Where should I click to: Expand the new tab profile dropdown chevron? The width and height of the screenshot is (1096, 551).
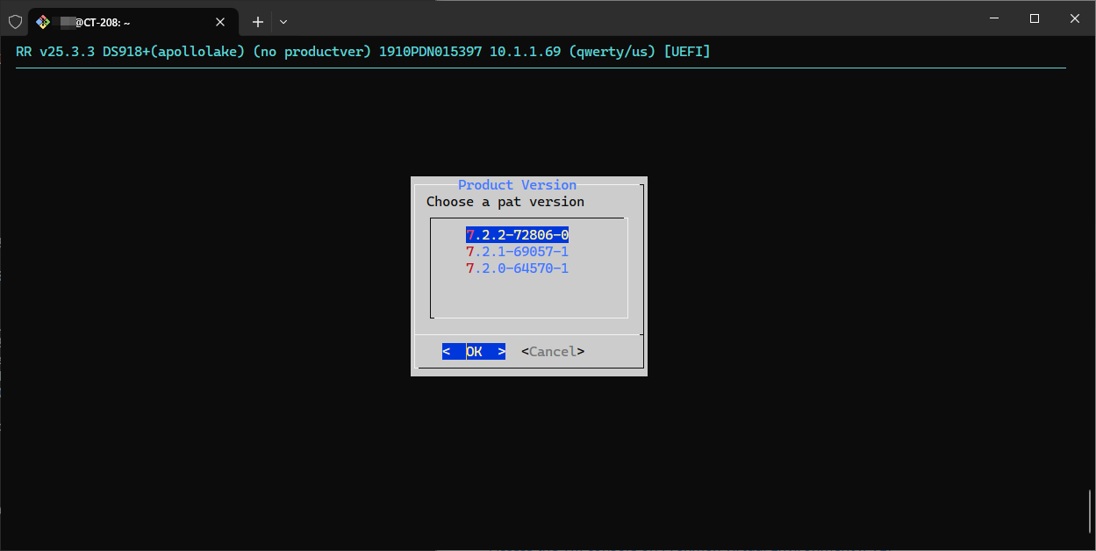(283, 22)
